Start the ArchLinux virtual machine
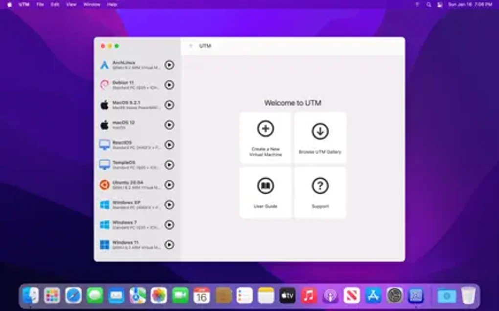 coord(169,65)
